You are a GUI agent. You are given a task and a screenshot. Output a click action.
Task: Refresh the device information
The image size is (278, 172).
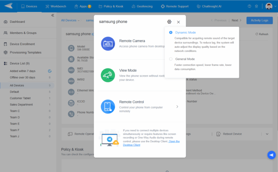tap(262, 34)
